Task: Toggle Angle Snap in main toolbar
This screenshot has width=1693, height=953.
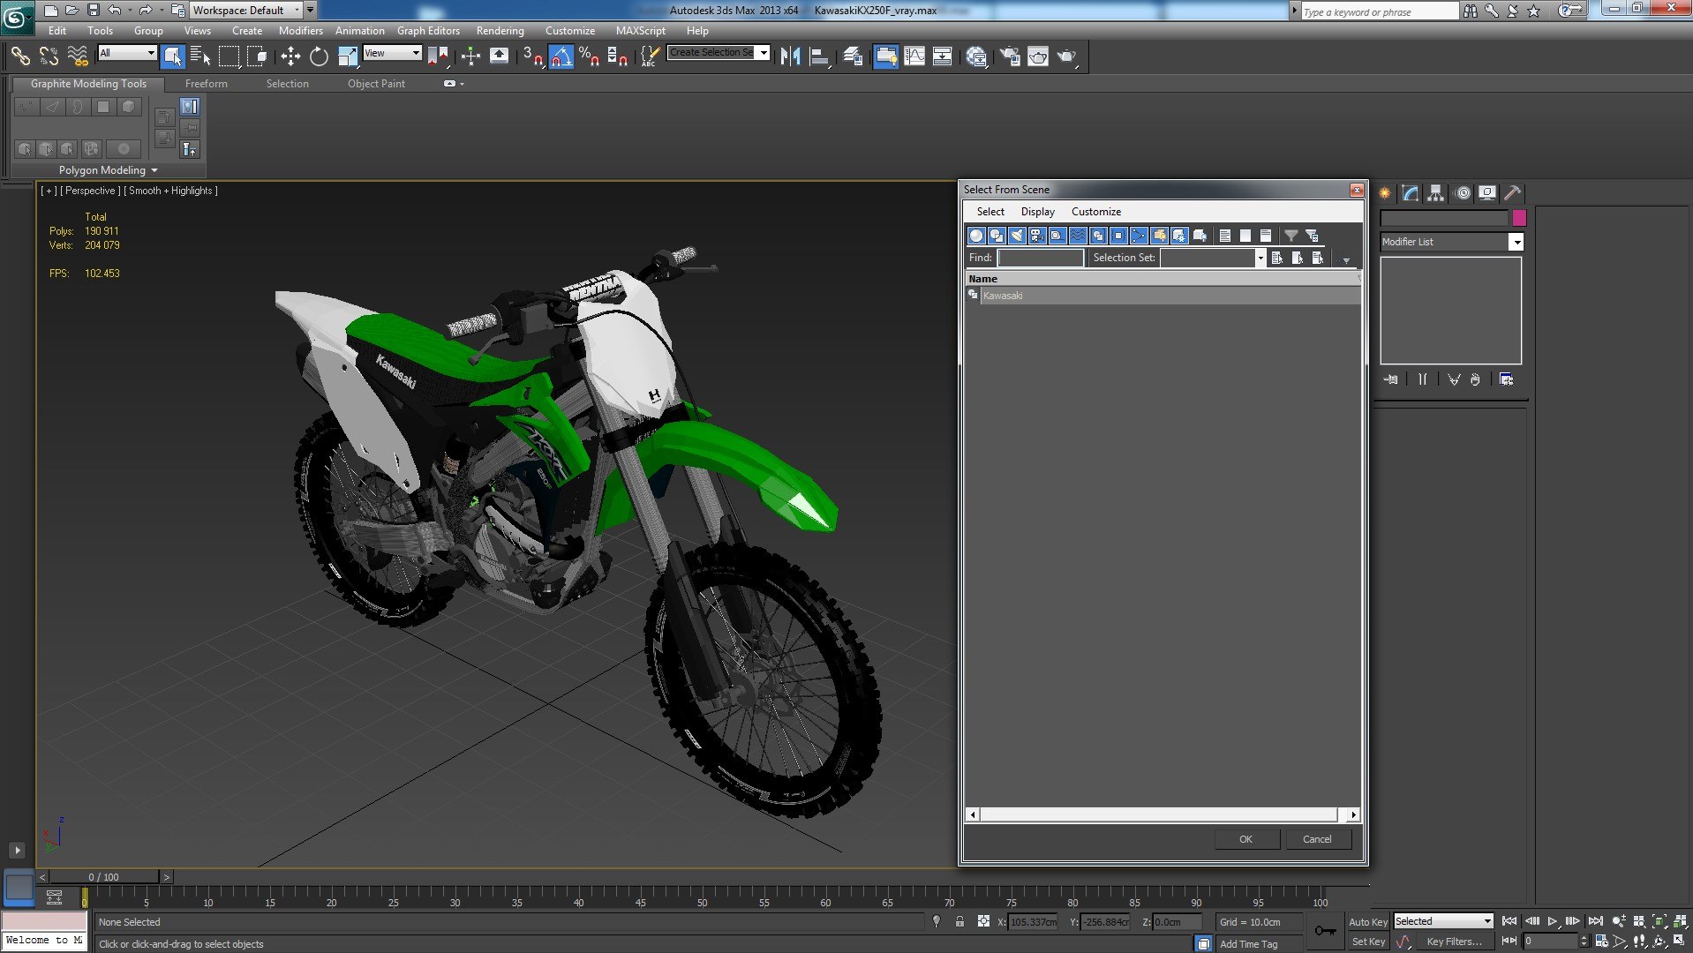Action: [x=561, y=56]
